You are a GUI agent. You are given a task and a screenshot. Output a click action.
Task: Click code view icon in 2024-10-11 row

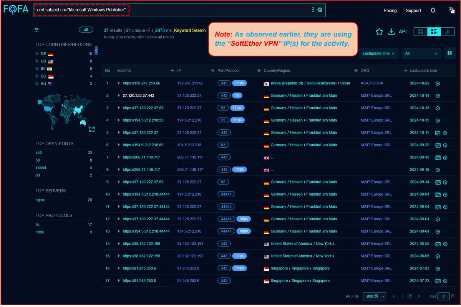(437, 133)
